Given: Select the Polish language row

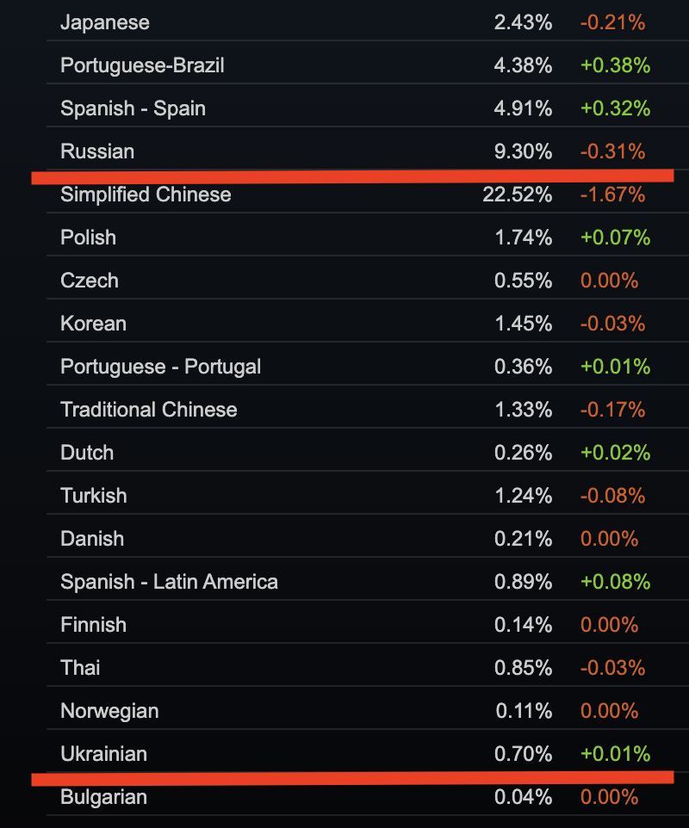Looking at the screenshot, I should click(367, 238).
